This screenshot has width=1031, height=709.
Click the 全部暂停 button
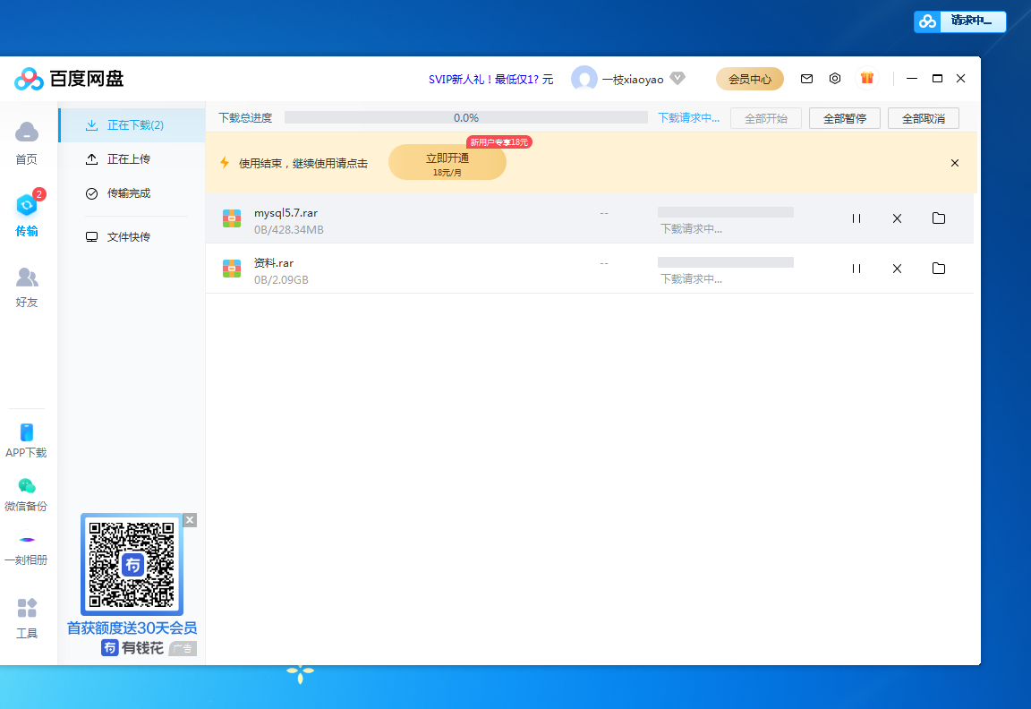[845, 118]
